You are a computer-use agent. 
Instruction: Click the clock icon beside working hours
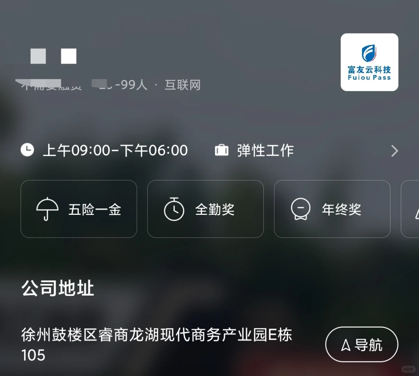[27, 150]
